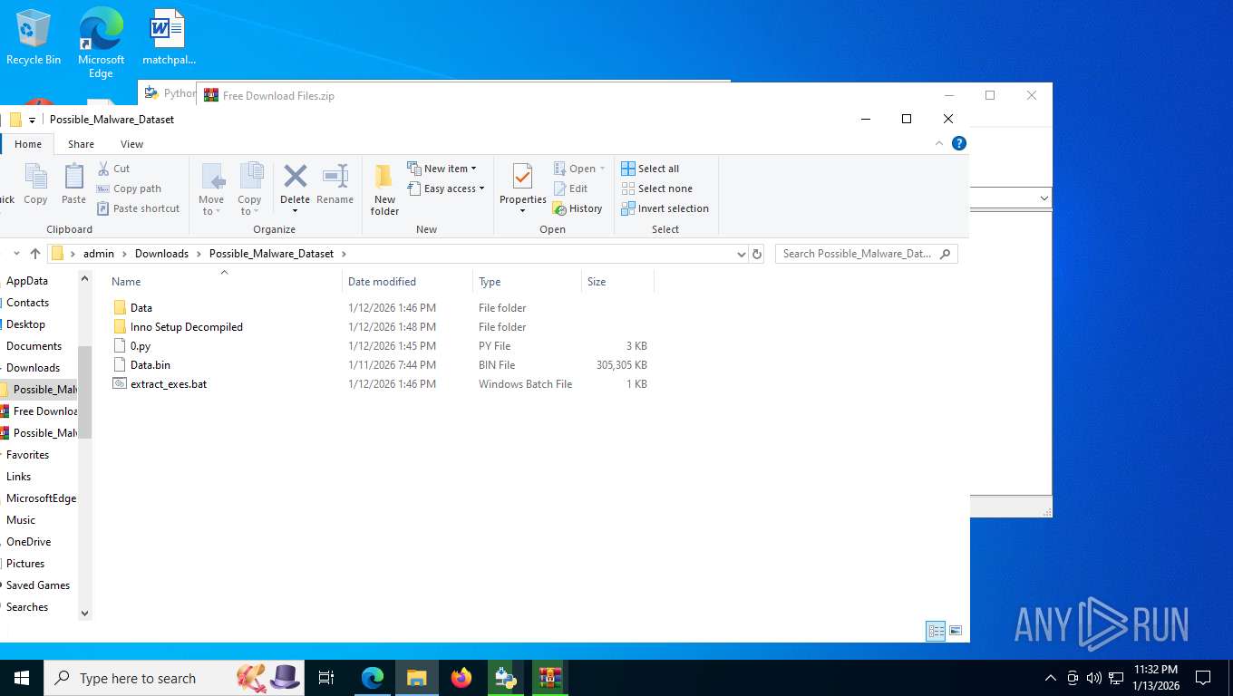
Task: Click the Delete ribbon button
Action: (295, 189)
